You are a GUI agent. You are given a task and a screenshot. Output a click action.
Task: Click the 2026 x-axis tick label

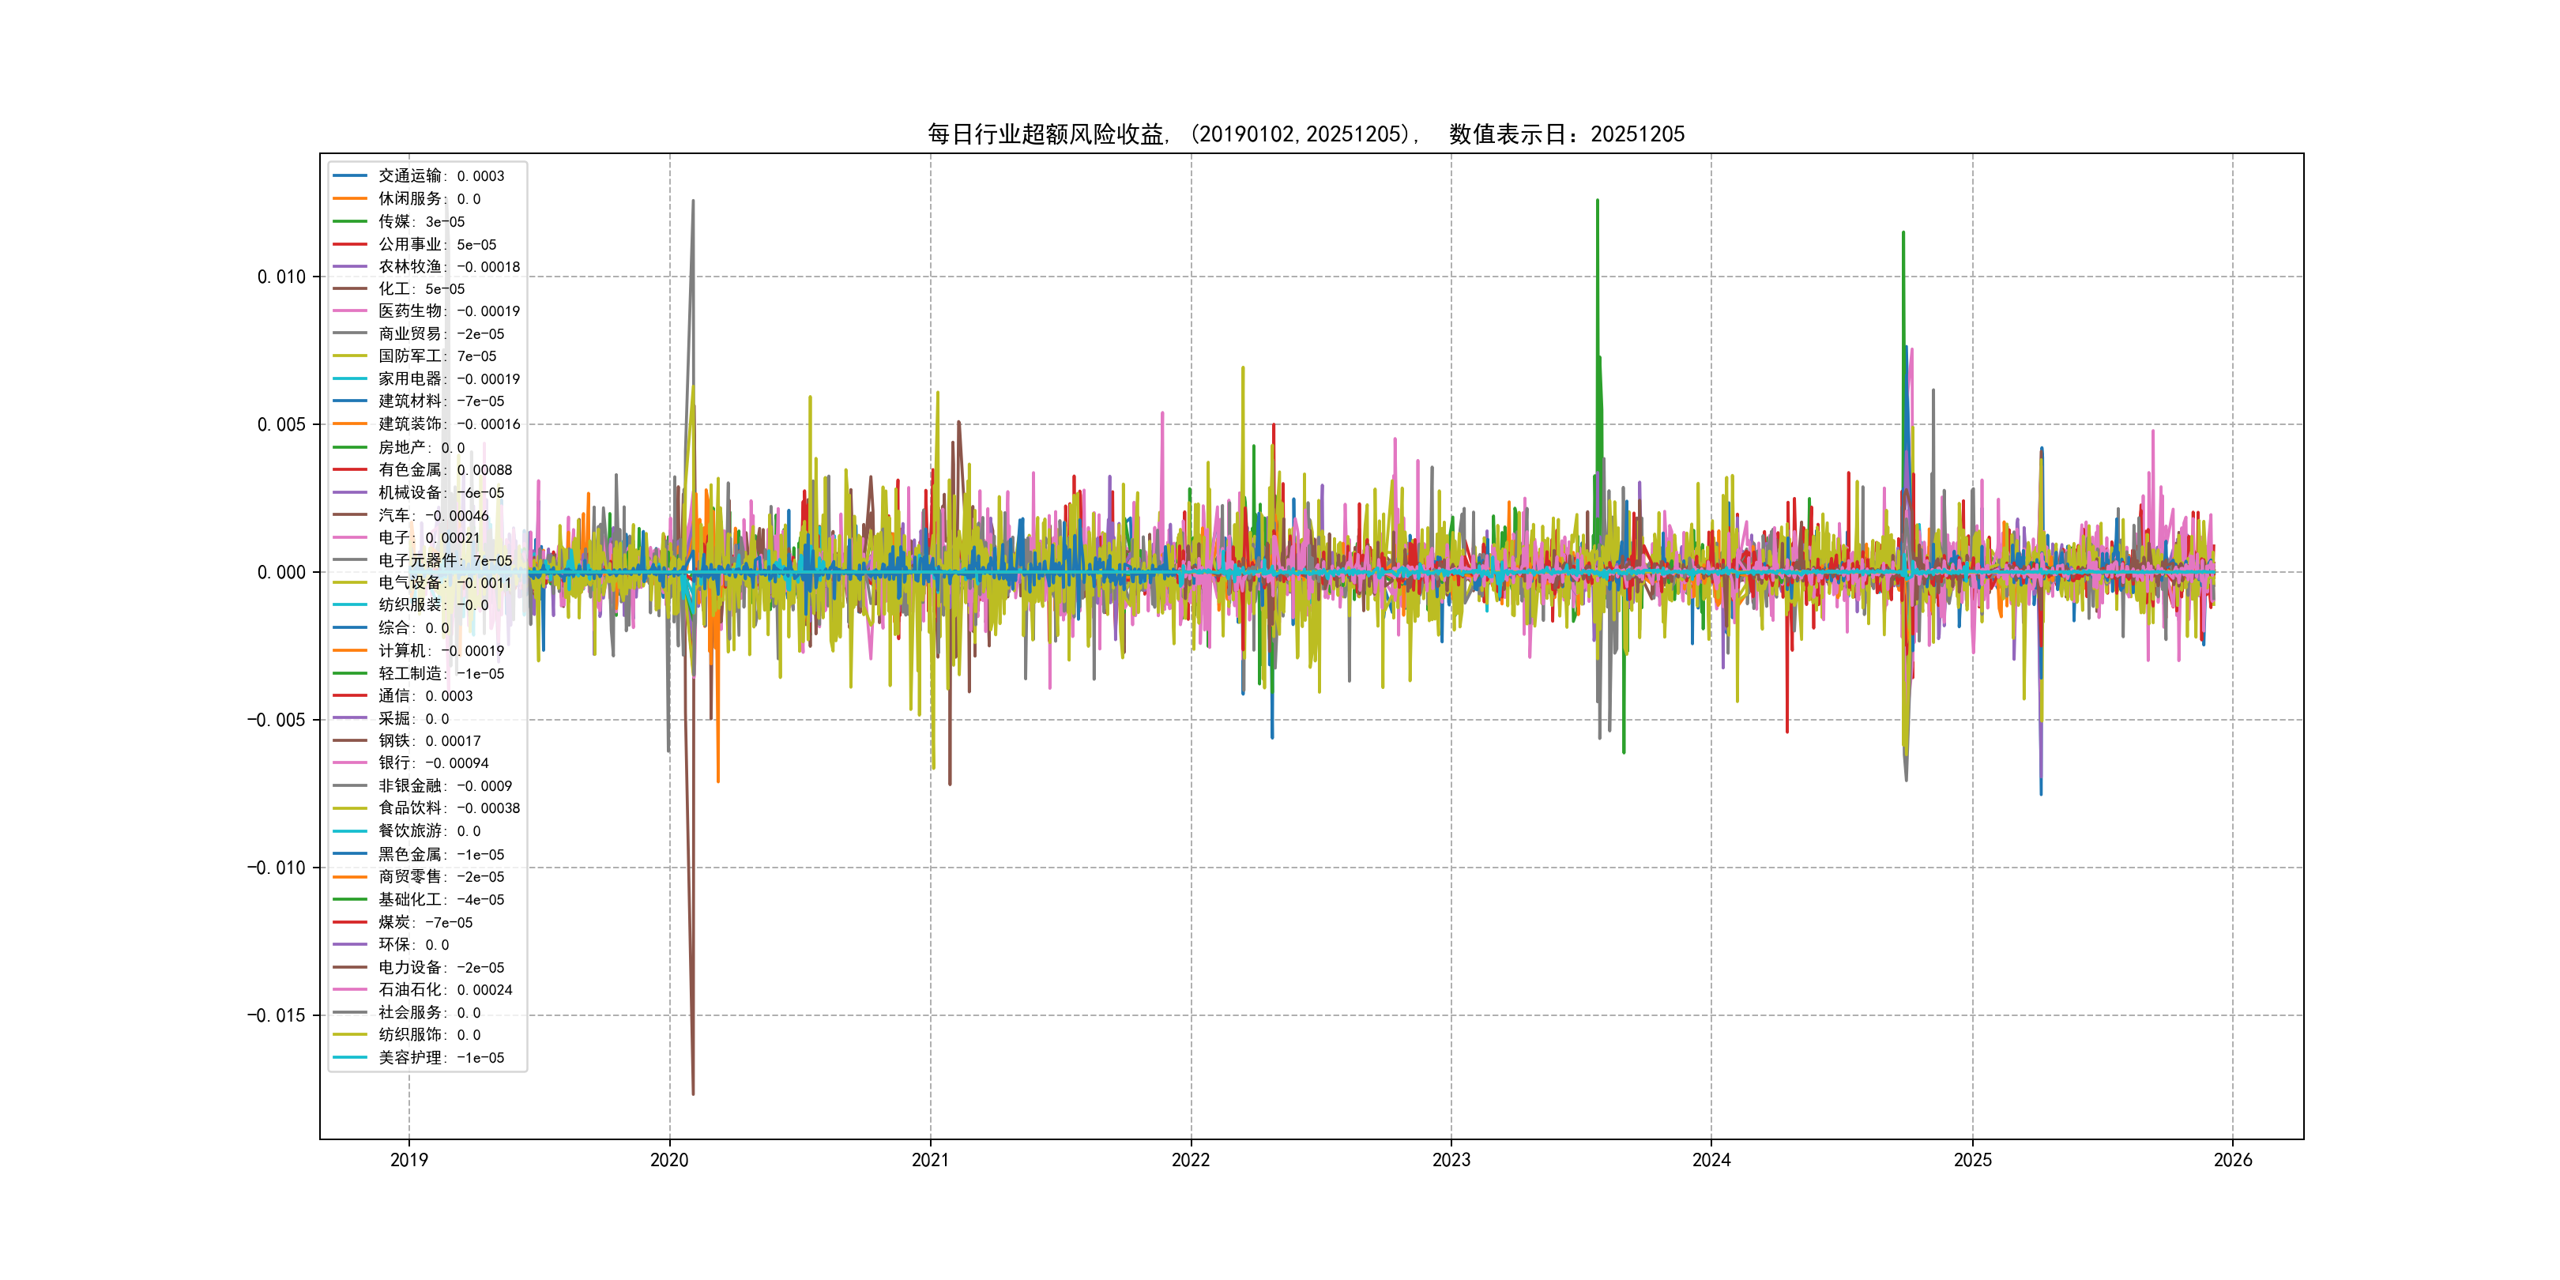2232,1160
